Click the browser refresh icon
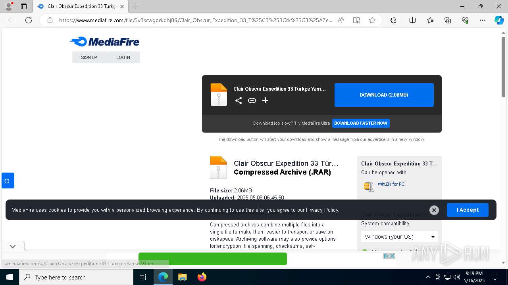The image size is (508, 285). coord(29,20)
